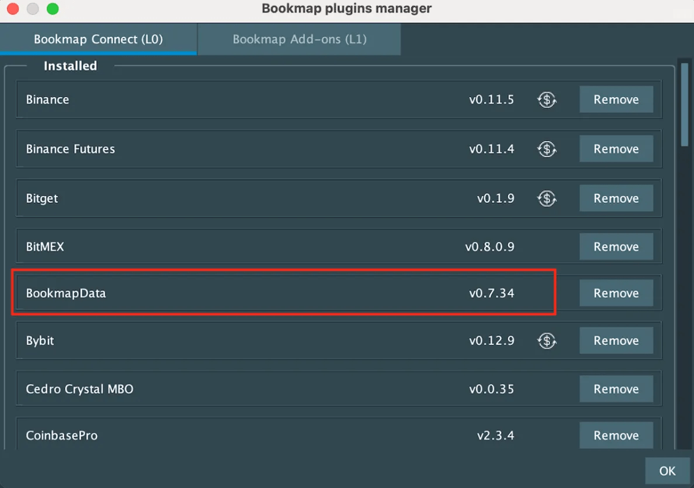This screenshot has width=694, height=488.
Task: Click the dollar icon in the Bybit row
Action: [x=547, y=341]
